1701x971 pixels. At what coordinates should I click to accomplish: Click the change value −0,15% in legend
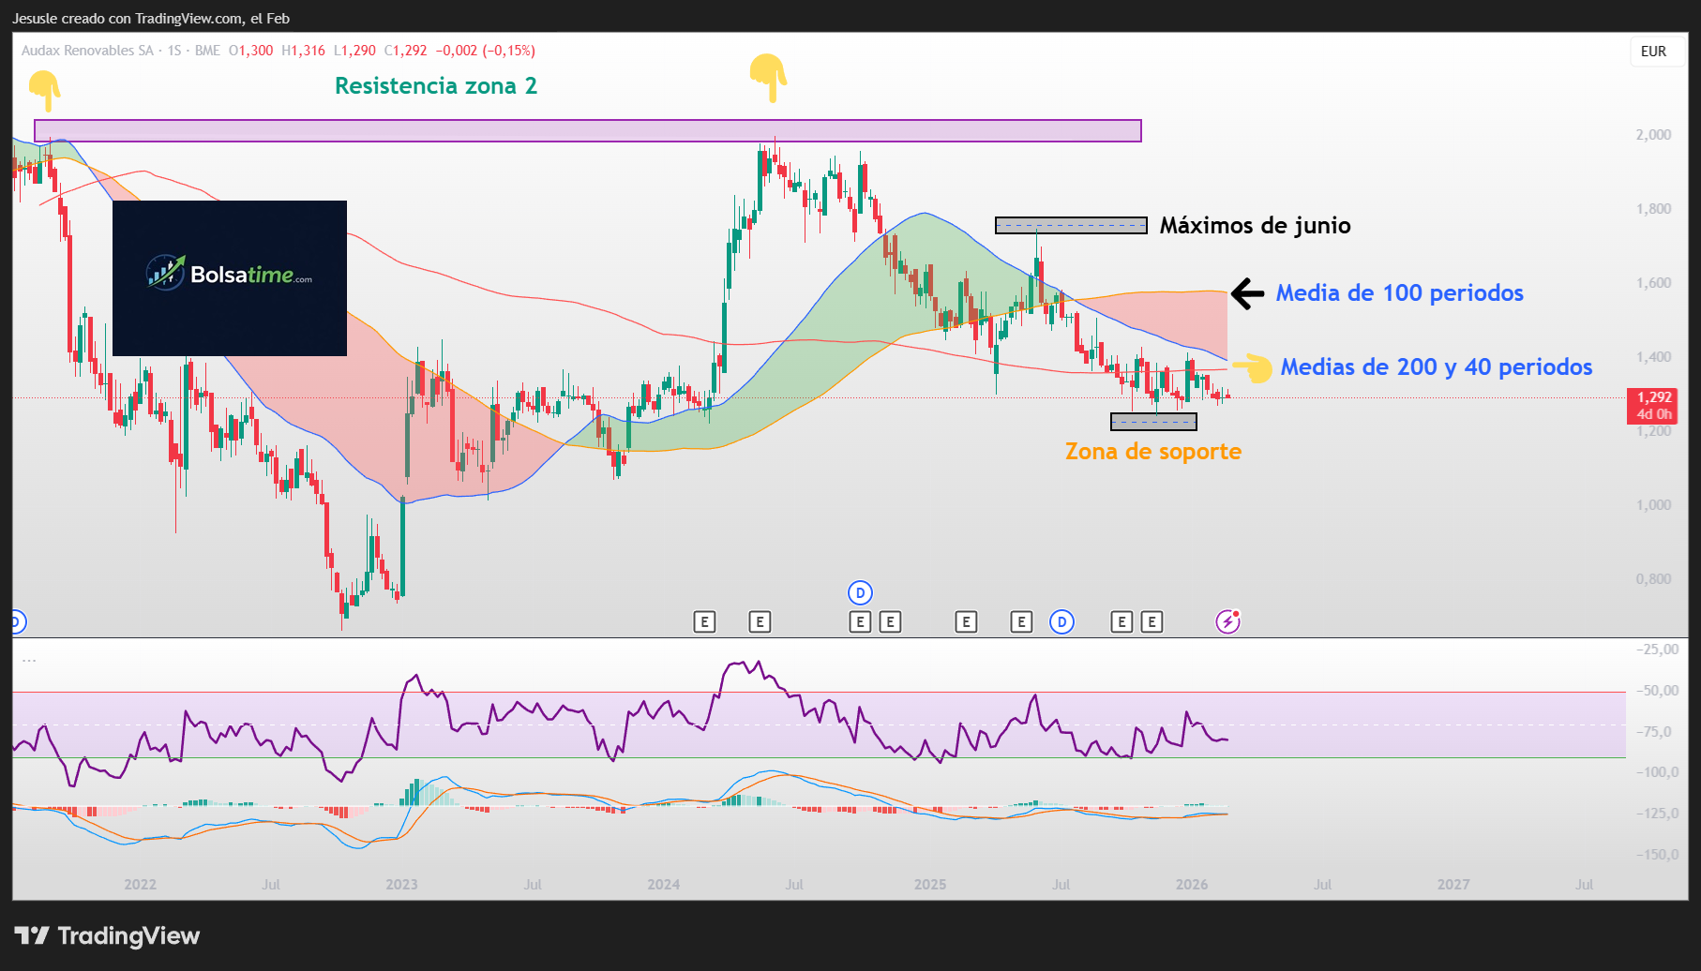[x=507, y=51]
